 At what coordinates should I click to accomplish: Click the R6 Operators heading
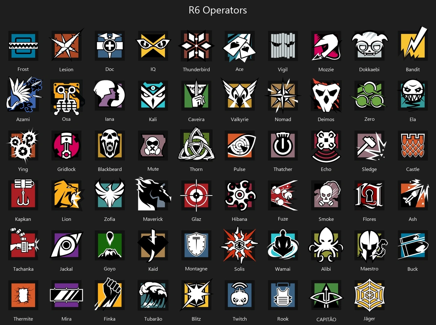point(218,10)
